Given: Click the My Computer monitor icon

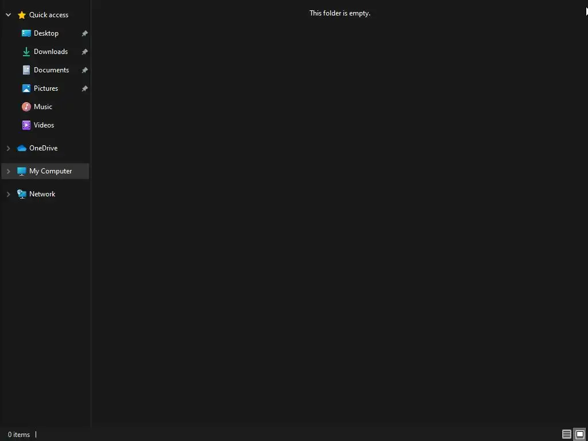Looking at the screenshot, I should [x=22, y=171].
